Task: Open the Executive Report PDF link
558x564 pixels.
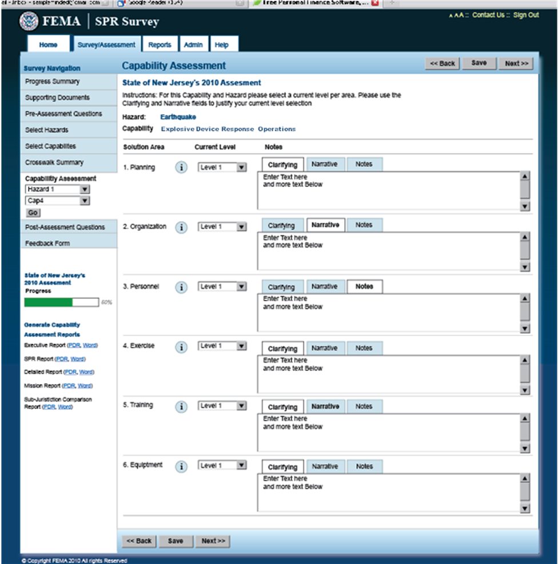Action: click(x=74, y=346)
